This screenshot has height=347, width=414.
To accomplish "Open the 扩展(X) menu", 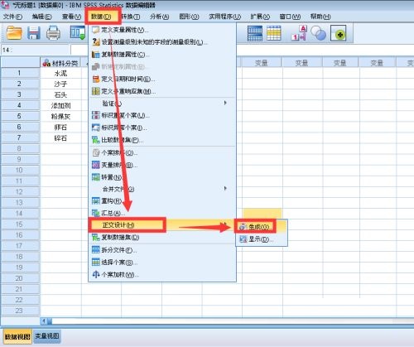I will click(260, 17).
